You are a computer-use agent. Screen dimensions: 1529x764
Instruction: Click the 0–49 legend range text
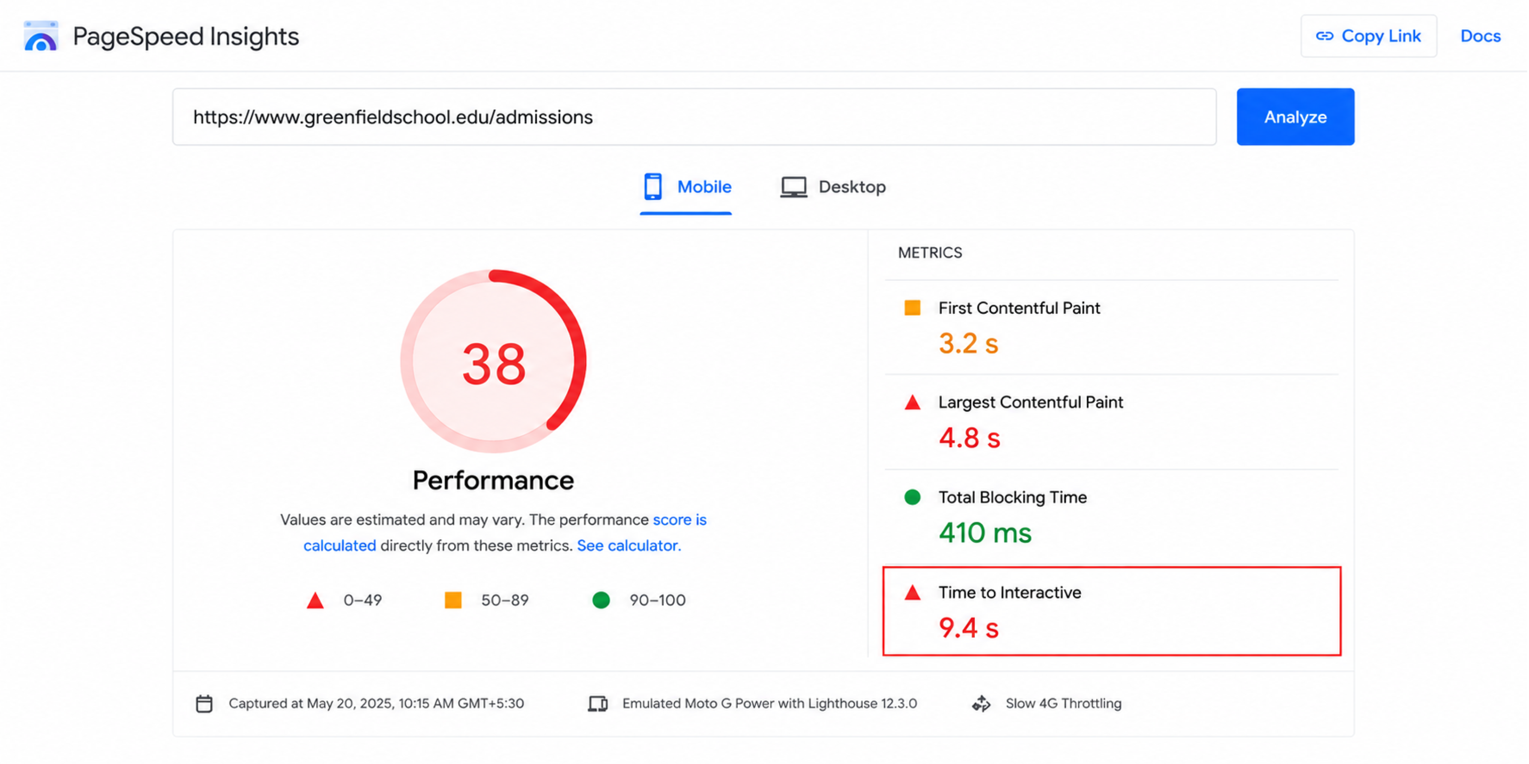(363, 600)
